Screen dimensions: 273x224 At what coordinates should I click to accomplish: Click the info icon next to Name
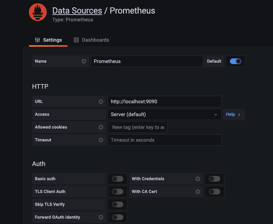point(84,61)
